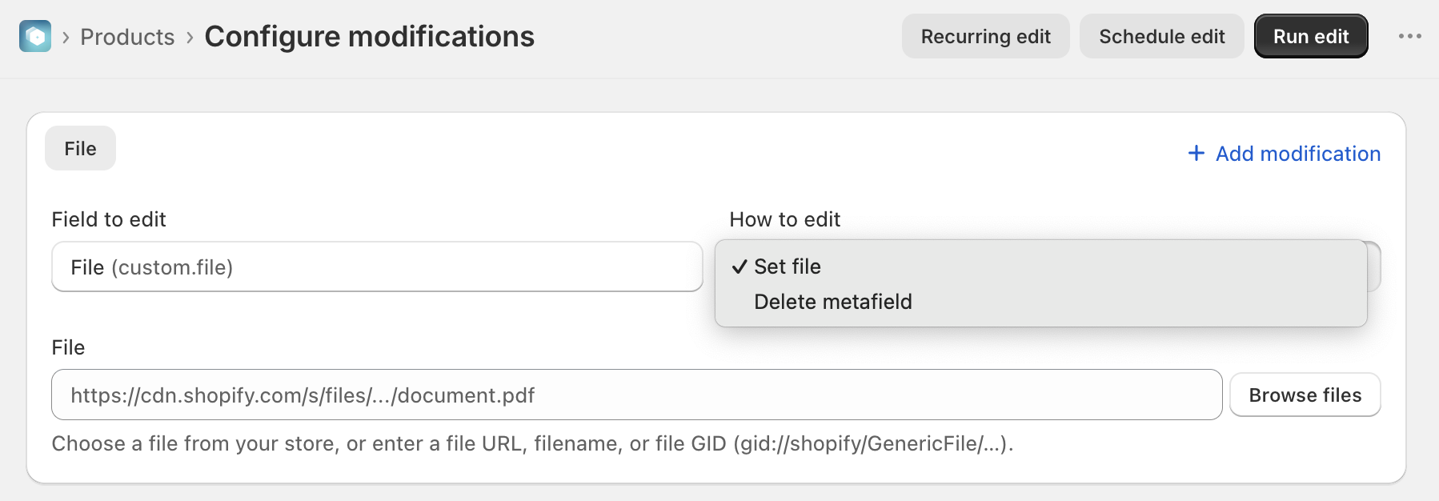Screen dimensions: 1439x501
Task: Click the Configure modifications page title
Action: pyautogui.click(x=369, y=37)
